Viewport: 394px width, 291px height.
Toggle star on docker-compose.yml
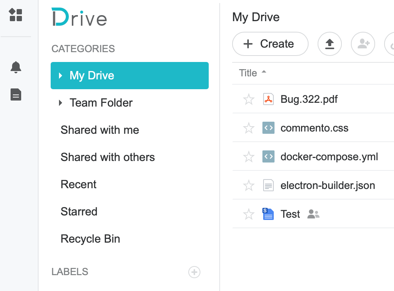tap(249, 157)
